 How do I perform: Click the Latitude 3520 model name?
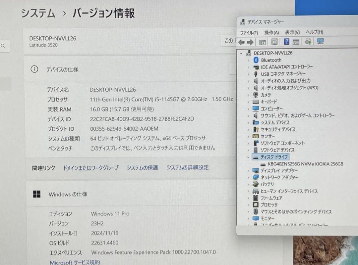point(43,45)
